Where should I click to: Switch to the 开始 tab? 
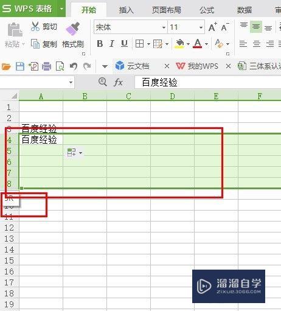(89, 10)
